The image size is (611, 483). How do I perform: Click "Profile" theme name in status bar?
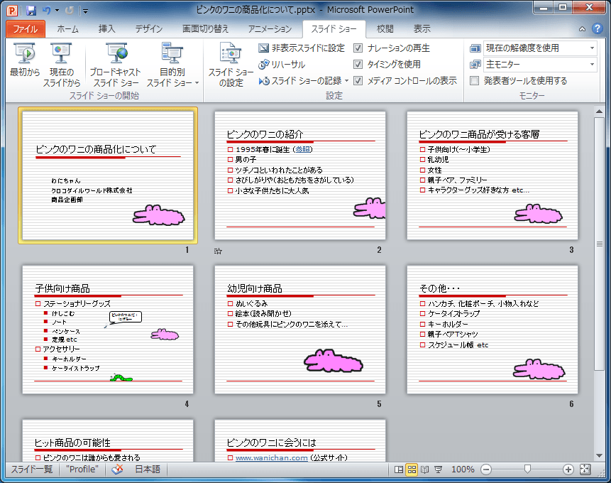tap(82, 470)
